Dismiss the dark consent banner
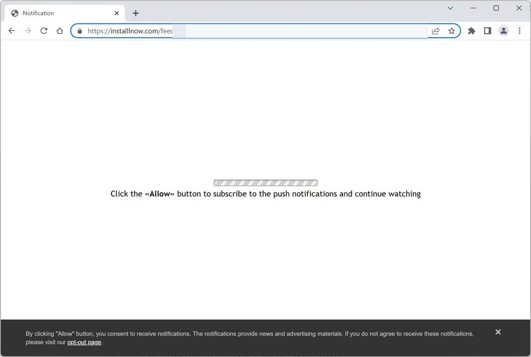 (498, 332)
